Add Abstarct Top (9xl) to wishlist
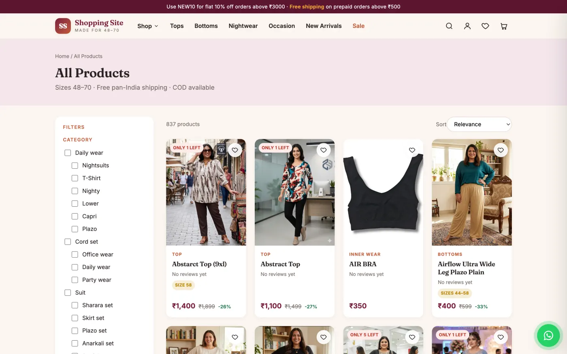The image size is (567, 354). click(x=235, y=150)
